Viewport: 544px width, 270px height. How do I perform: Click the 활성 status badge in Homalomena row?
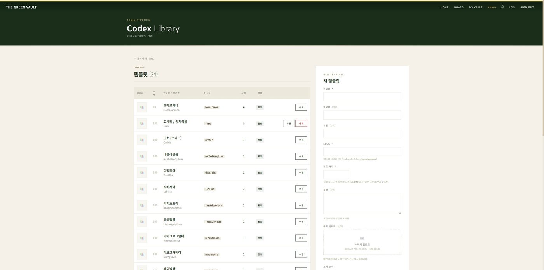pyautogui.click(x=260, y=107)
